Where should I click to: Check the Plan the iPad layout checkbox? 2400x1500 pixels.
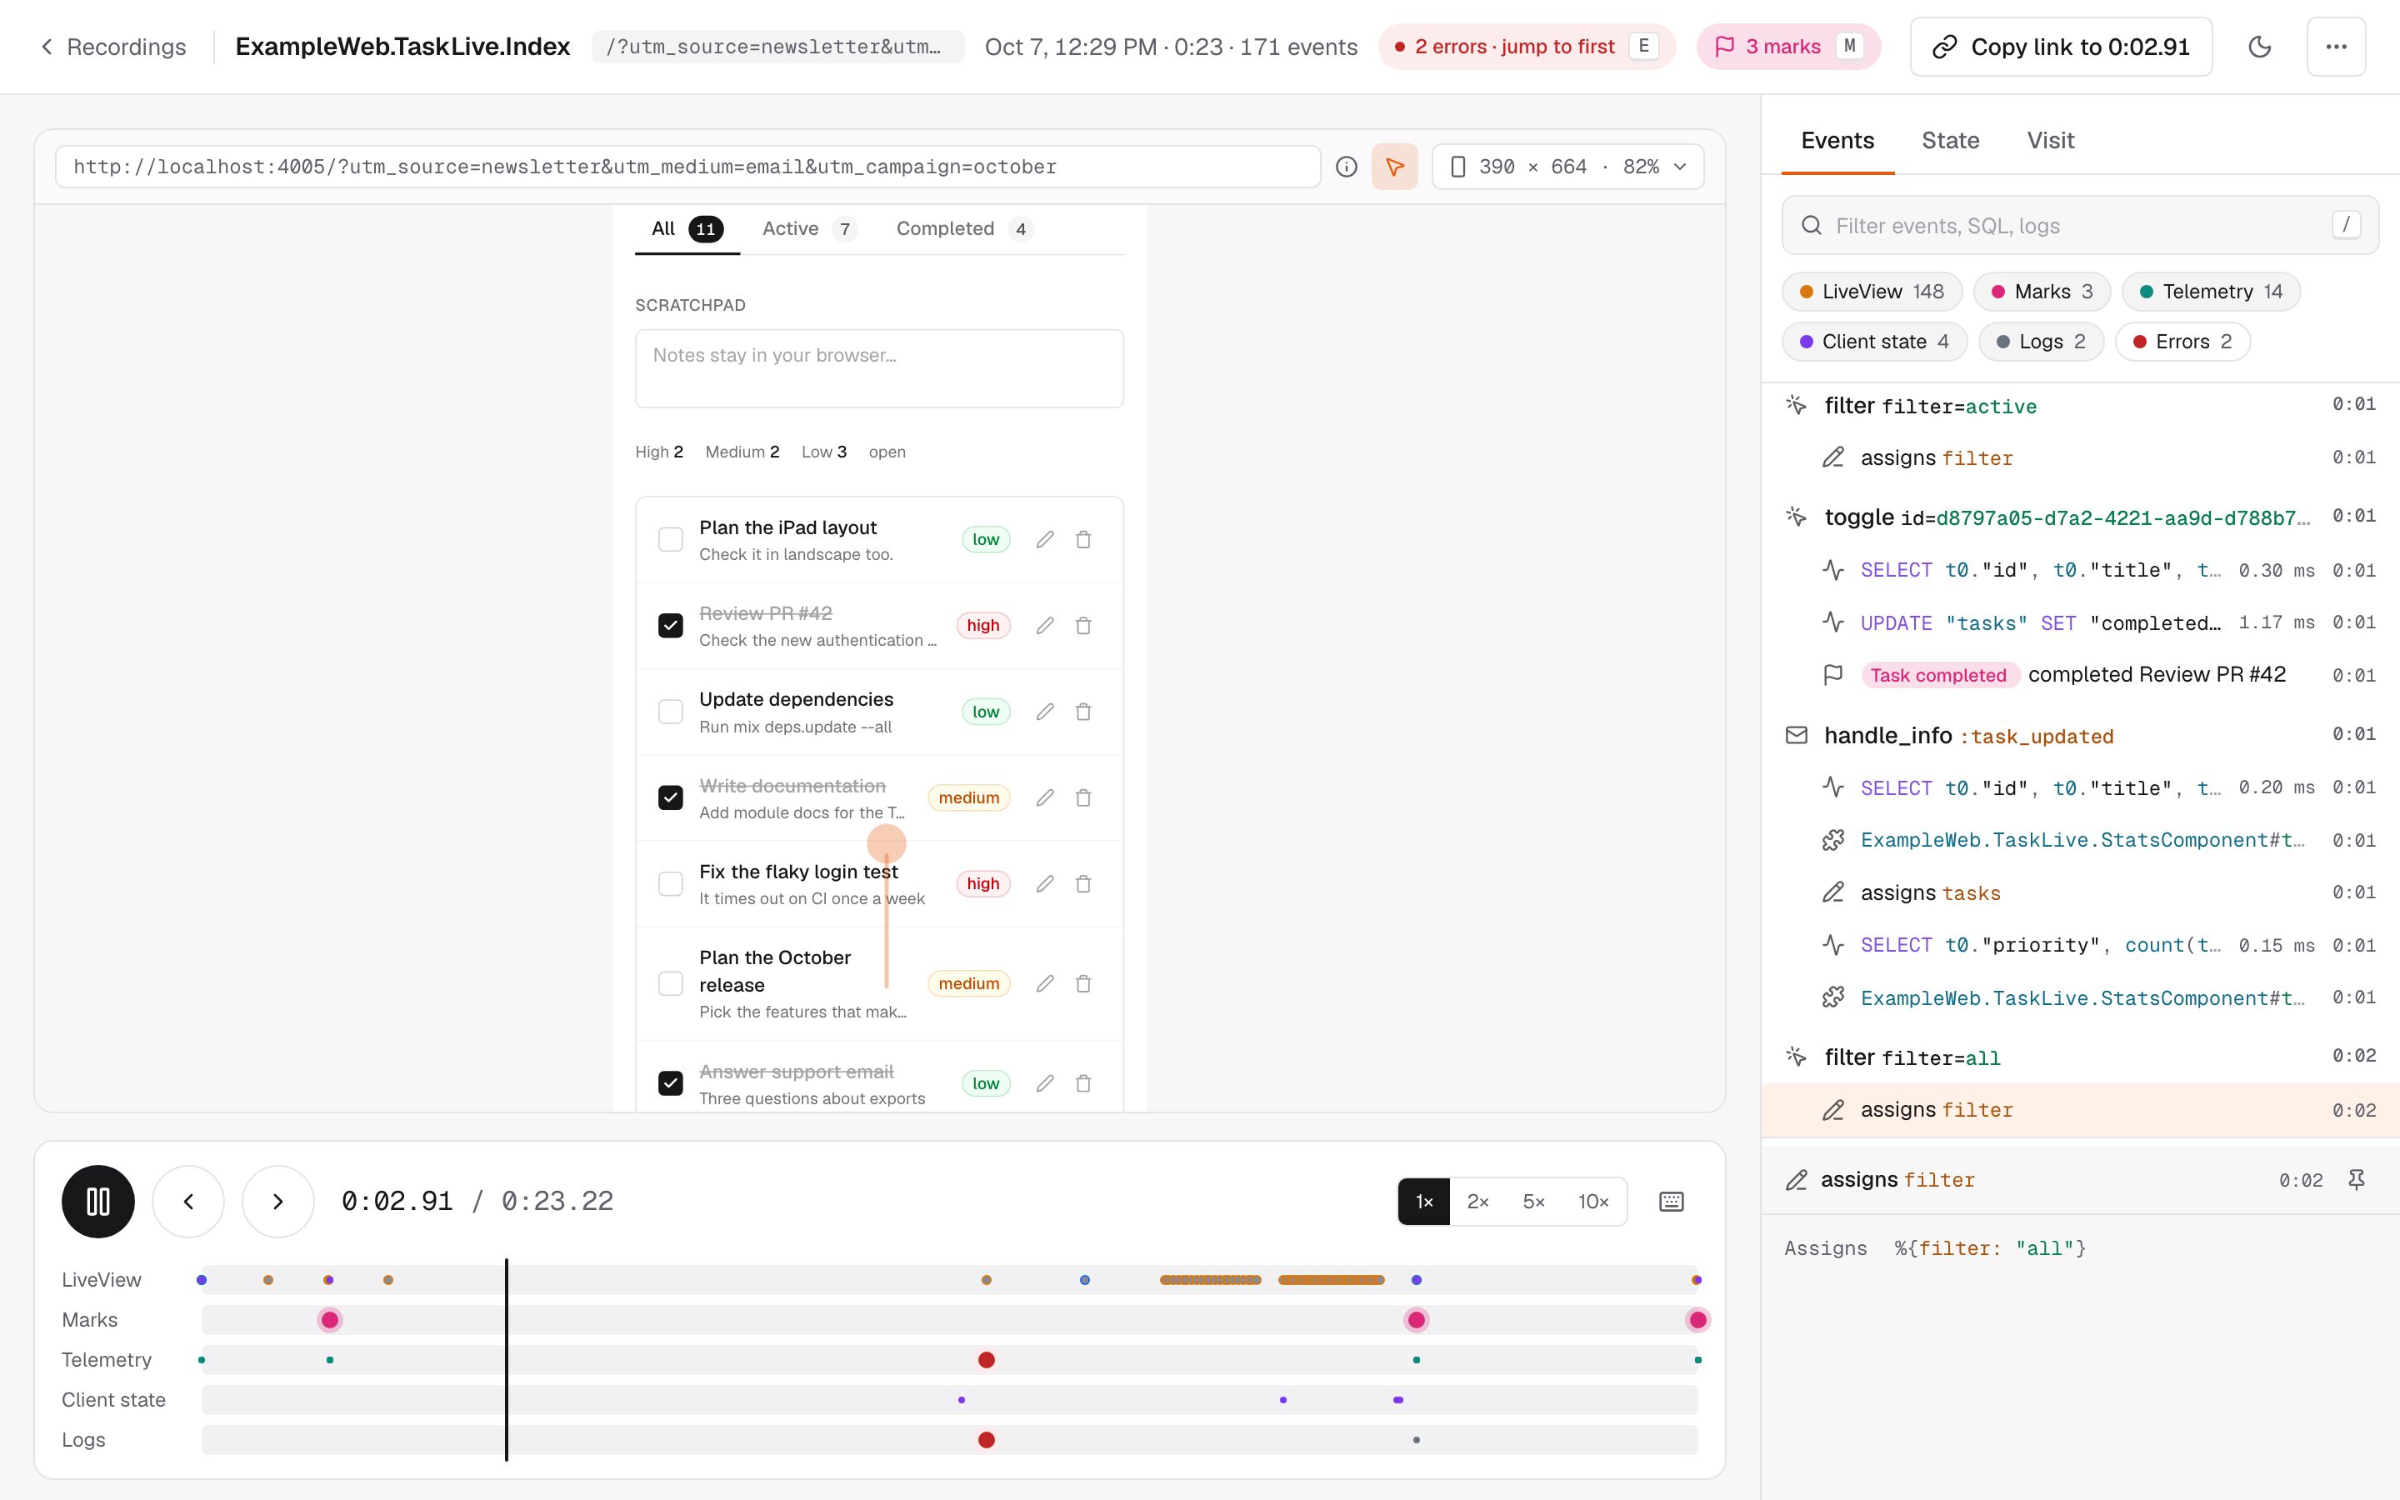coord(672,540)
